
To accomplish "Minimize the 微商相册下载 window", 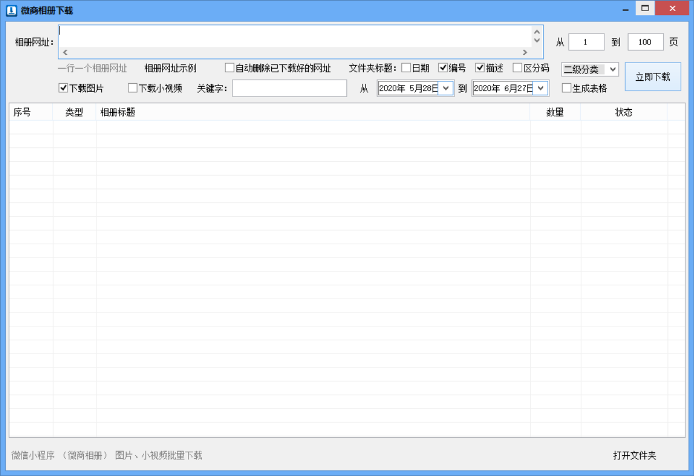I will (625, 10).
